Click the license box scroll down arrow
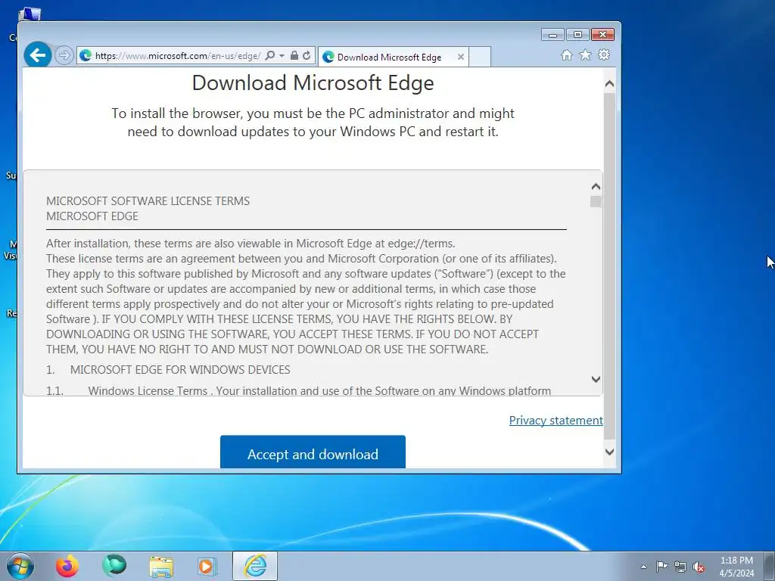The height and width of the screenshot is (581, 775). (596, 379)
